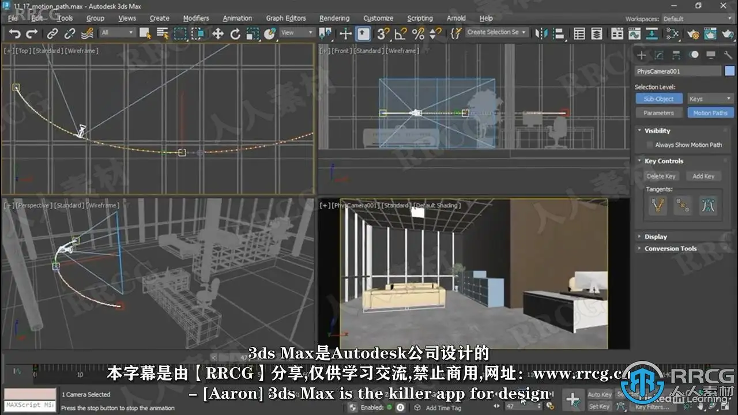
Task: Click the Add Key button
Action: (703, 176)
